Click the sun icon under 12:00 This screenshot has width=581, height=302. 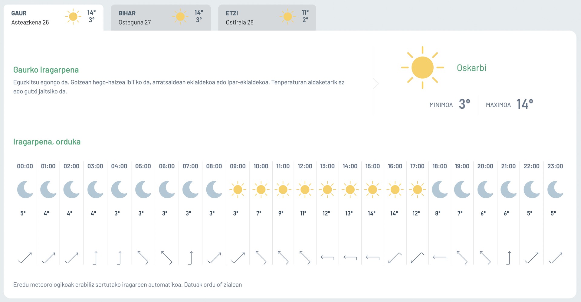pyautogui.click(x=305, y=189)
